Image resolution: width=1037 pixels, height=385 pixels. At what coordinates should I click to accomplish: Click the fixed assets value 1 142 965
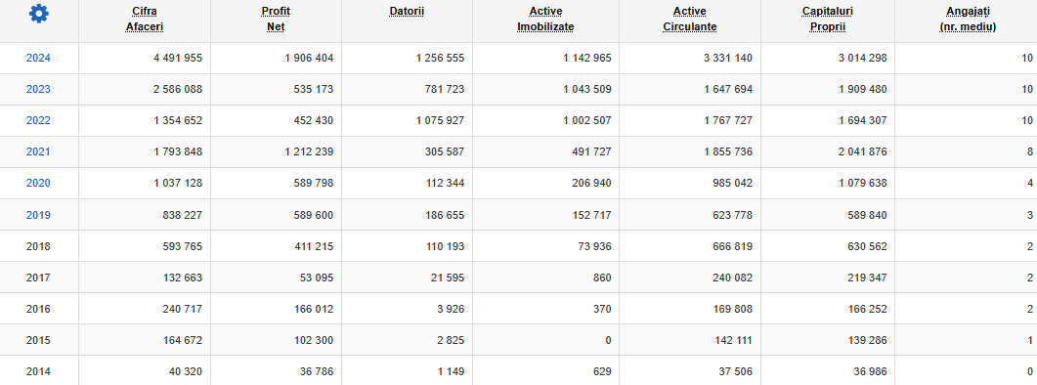(586, 59)
